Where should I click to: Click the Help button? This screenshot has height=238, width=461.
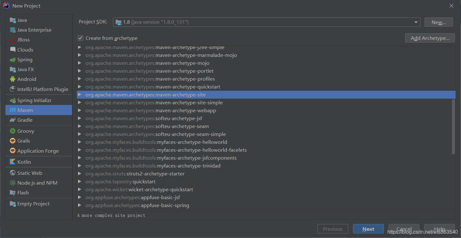coord(440,229)
